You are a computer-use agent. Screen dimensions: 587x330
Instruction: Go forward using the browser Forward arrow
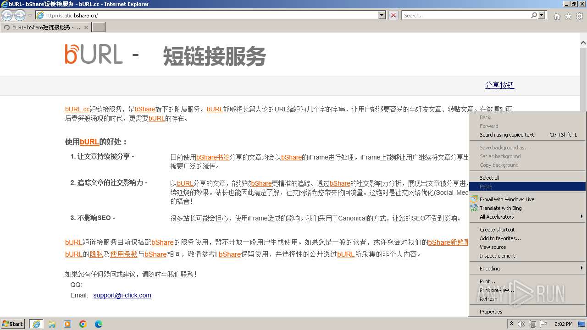pos(20,15)
